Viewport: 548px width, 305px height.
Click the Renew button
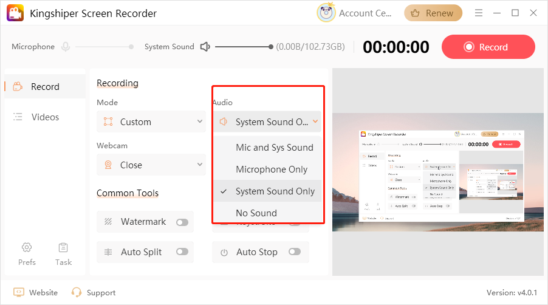433,13
